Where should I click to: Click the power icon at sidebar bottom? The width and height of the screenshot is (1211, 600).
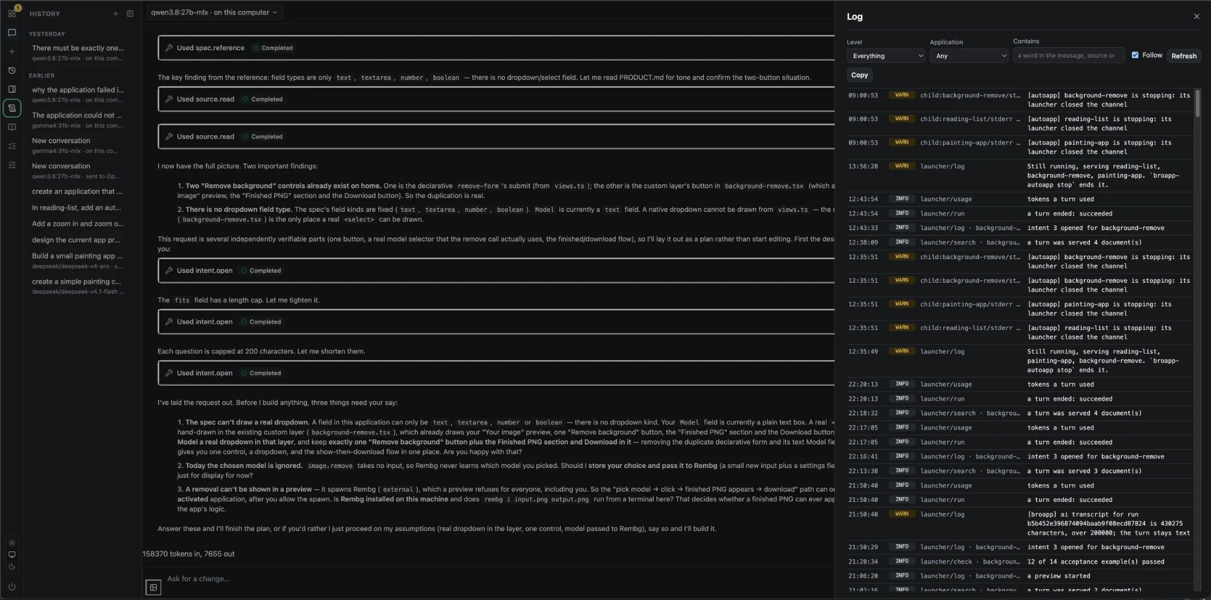pos(12,587)
